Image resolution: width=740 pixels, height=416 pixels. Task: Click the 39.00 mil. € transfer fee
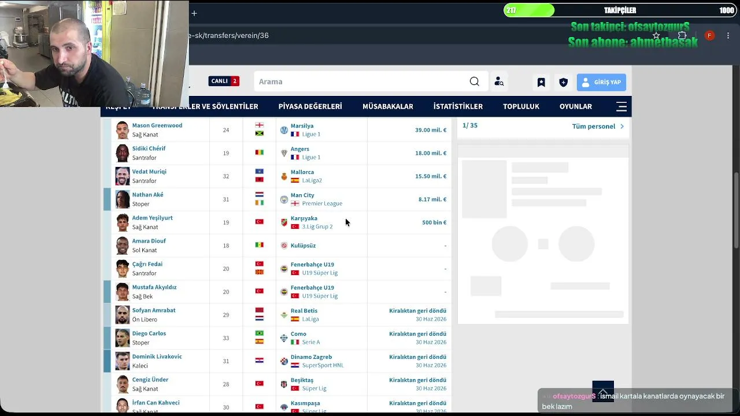pyautogui.click(x=431, y=130)
